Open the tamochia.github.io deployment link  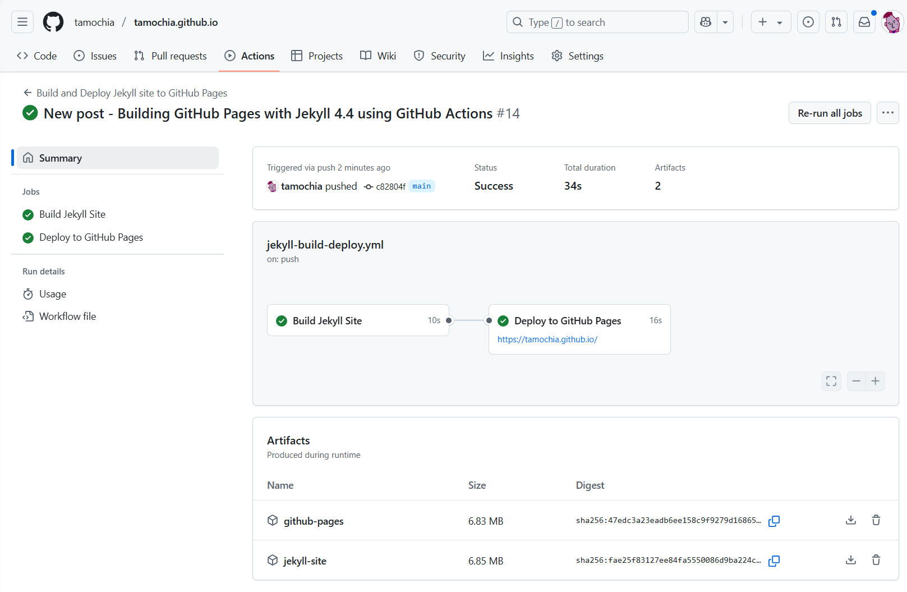[x=547, y=339]
